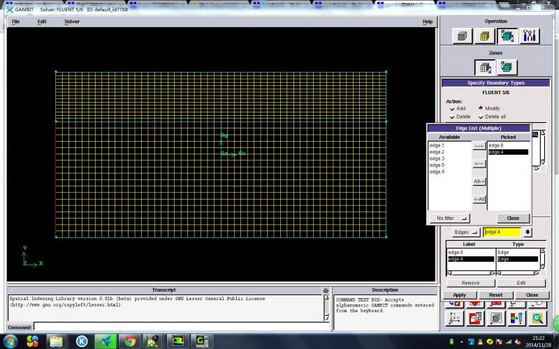
Task: Open the Solver menu
Action: click(72, 22)
